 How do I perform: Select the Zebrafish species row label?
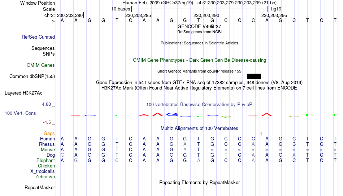tap(45, 177)
